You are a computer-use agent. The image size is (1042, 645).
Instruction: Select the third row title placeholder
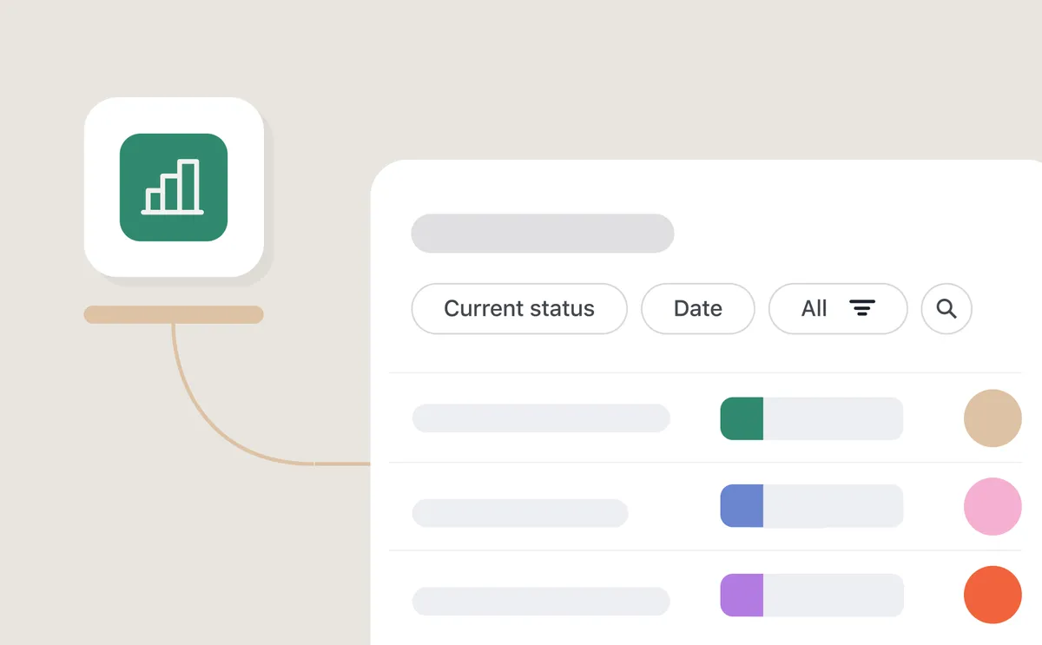coord(541,602)
